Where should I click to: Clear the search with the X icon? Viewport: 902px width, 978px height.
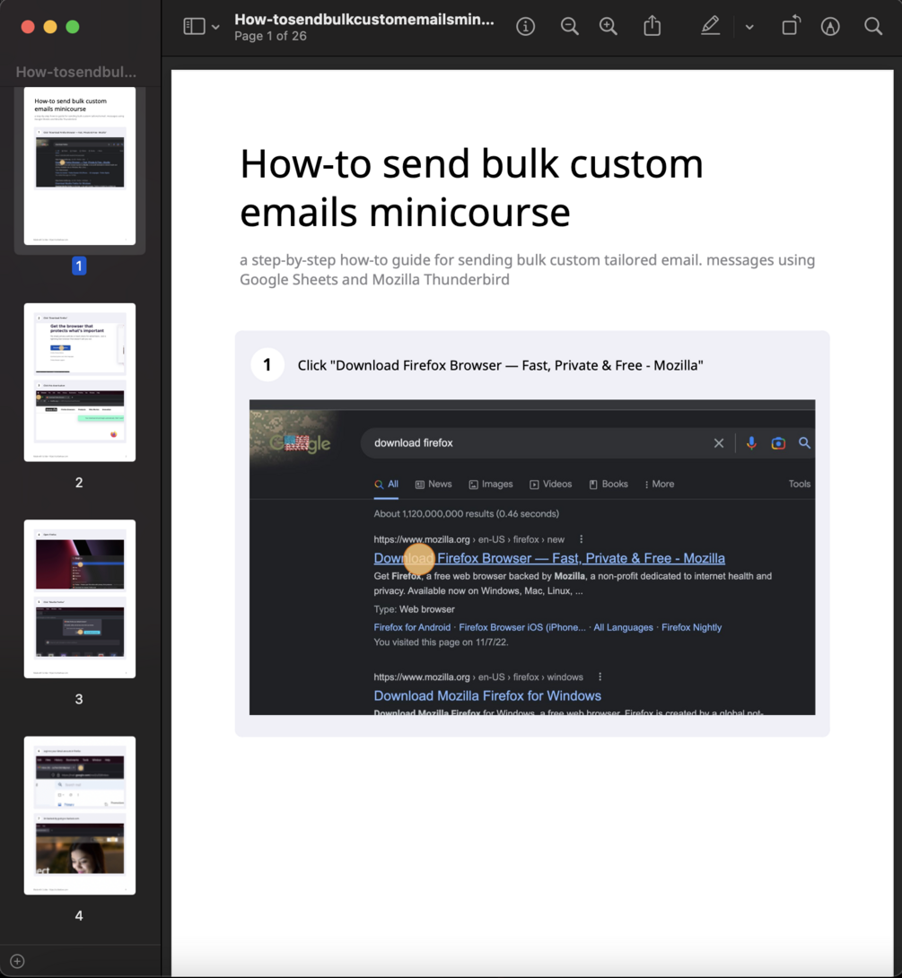(x=719, y=443)
